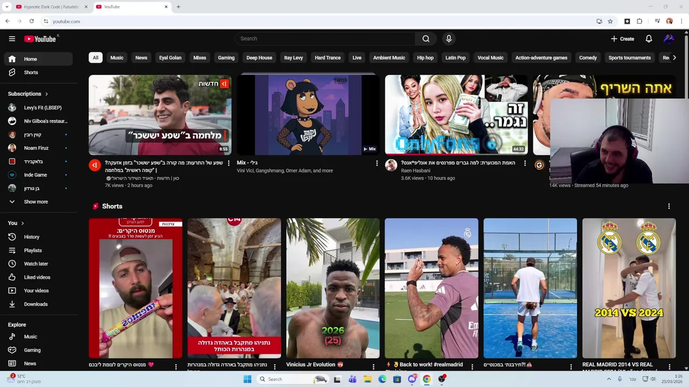Open Inde Game channel subscription
The height and width of the screenshot is (387, 689).
coord(38,175)
